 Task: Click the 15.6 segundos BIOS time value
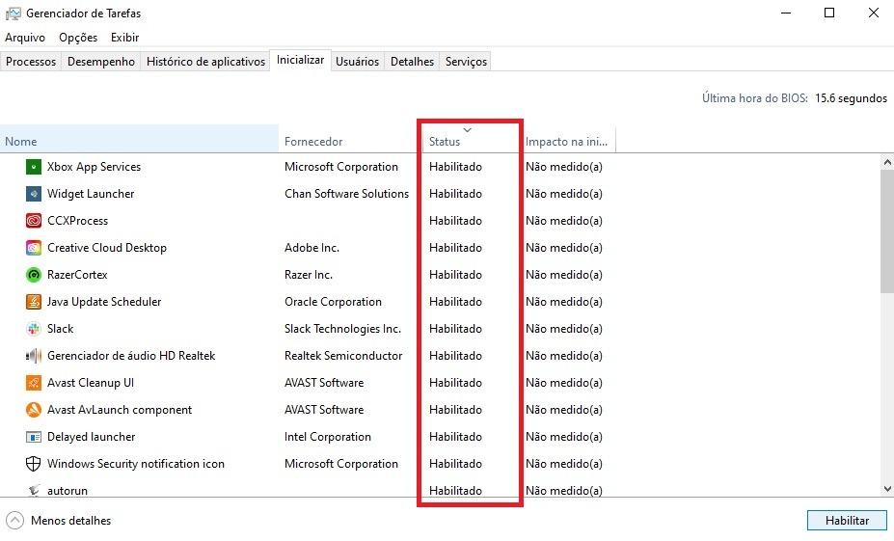(x=851, y=98)
